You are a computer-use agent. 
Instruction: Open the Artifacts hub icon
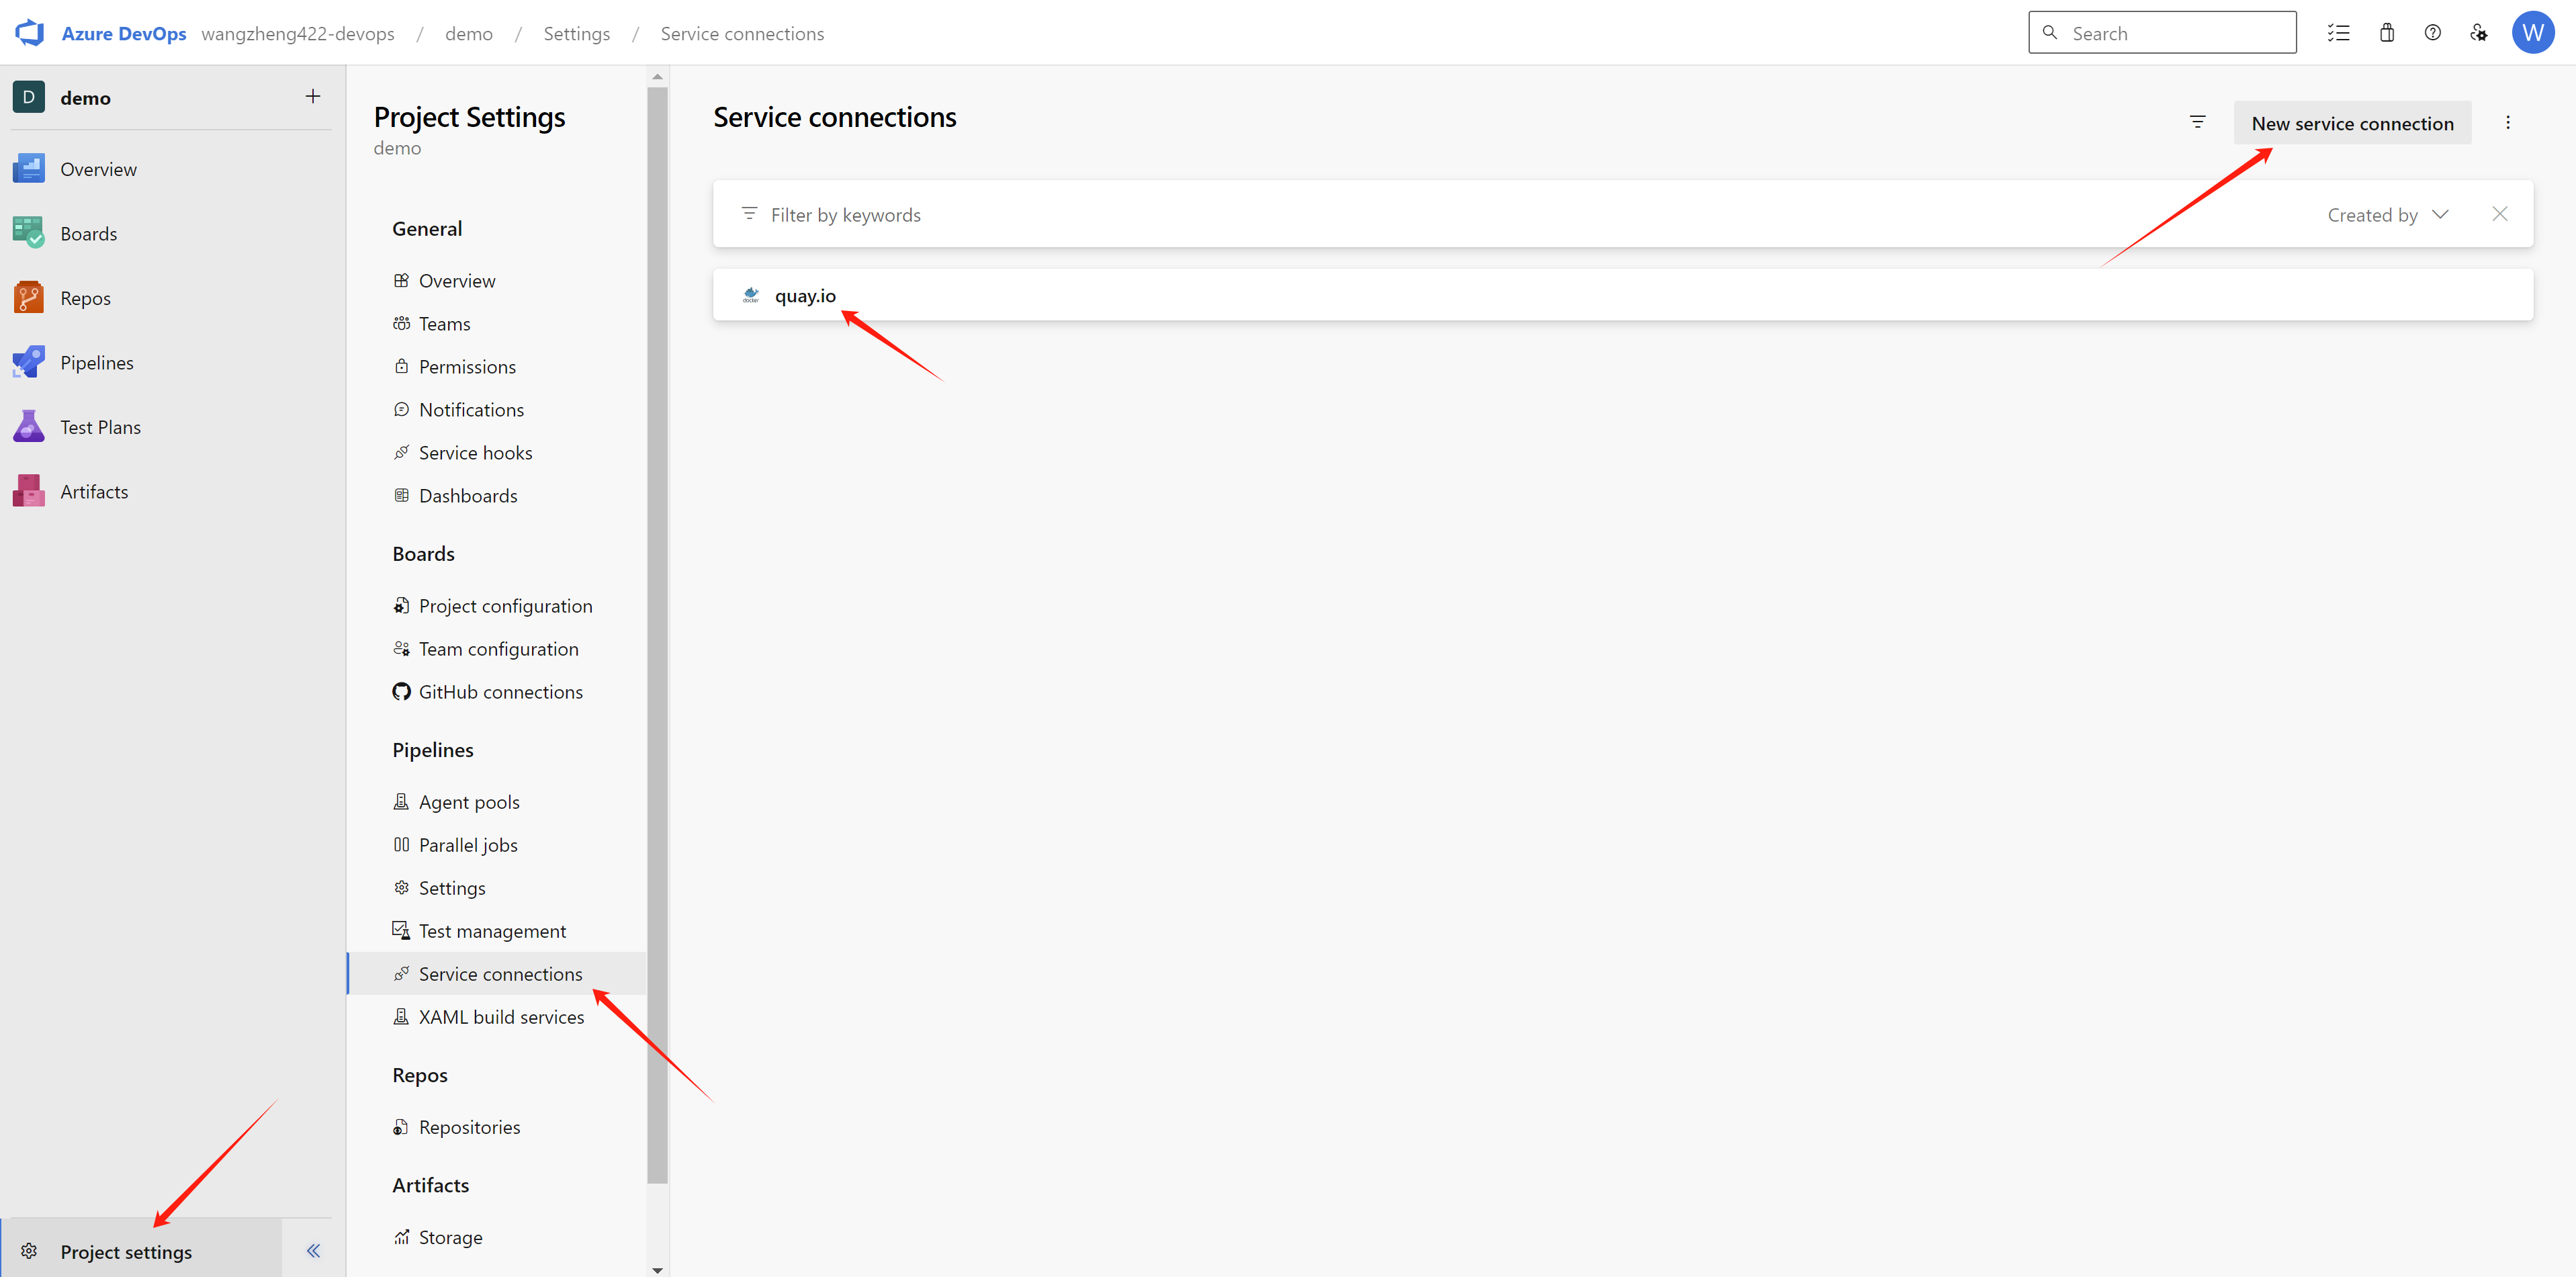pos(28,491)
